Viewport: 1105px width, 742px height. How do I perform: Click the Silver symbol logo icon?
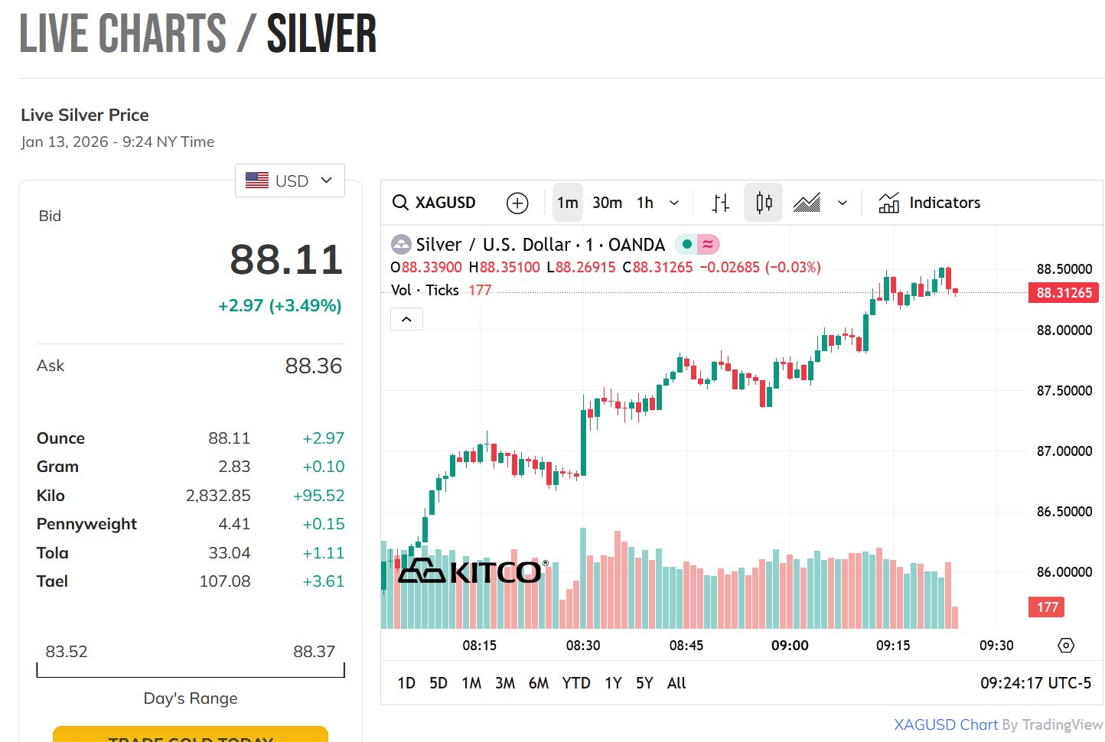pyautogui.click(x=401, y=245)
